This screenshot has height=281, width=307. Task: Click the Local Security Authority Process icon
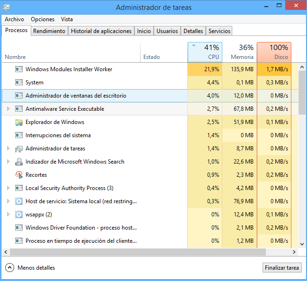click(x=19, y=188)
